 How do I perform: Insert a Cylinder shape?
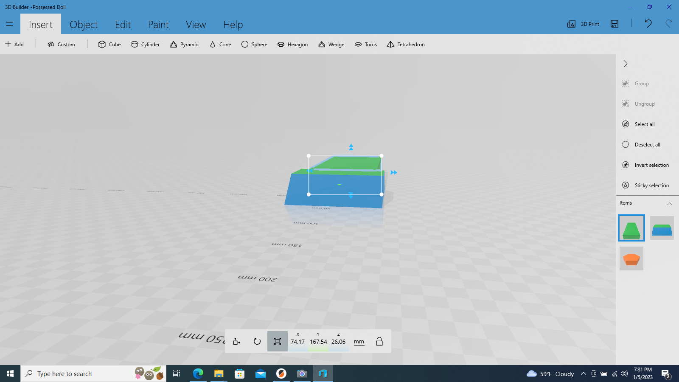pyautogui.click(x=145, y=44)
